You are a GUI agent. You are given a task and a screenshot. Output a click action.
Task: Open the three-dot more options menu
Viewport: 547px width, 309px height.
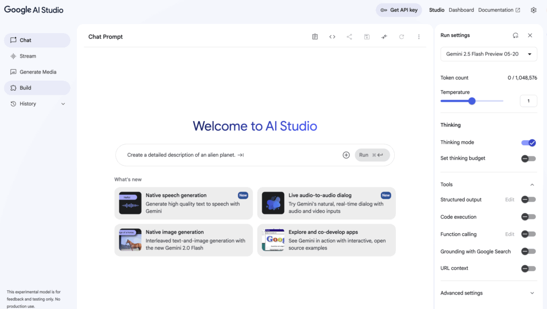419,37
